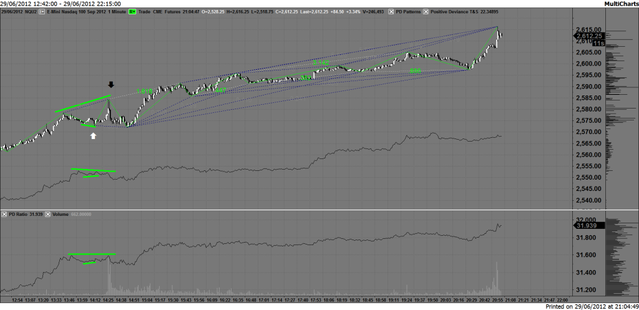639x310 pixels.
Task: Open the 1 Minute resolution selector
Action: [x=115, y=11]
